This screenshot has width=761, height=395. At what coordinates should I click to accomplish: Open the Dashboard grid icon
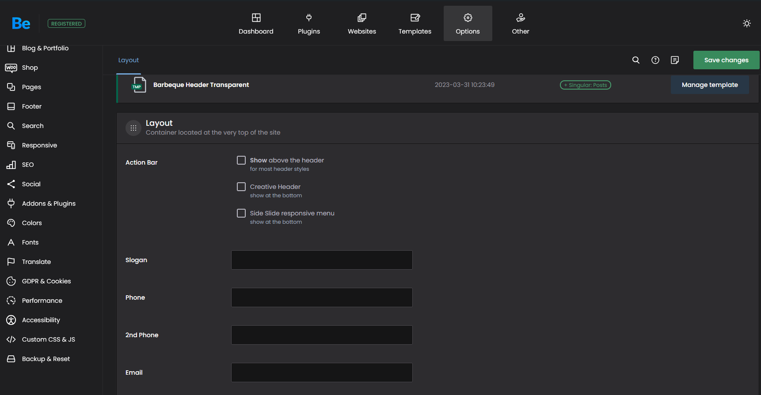tap(256, 18)
